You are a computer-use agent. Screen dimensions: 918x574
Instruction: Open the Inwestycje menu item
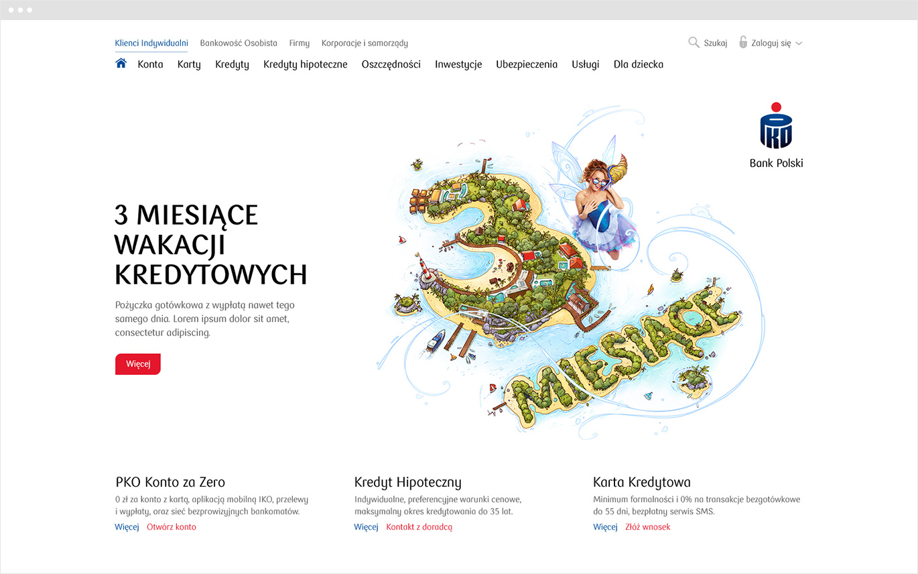tap(458, 64)
